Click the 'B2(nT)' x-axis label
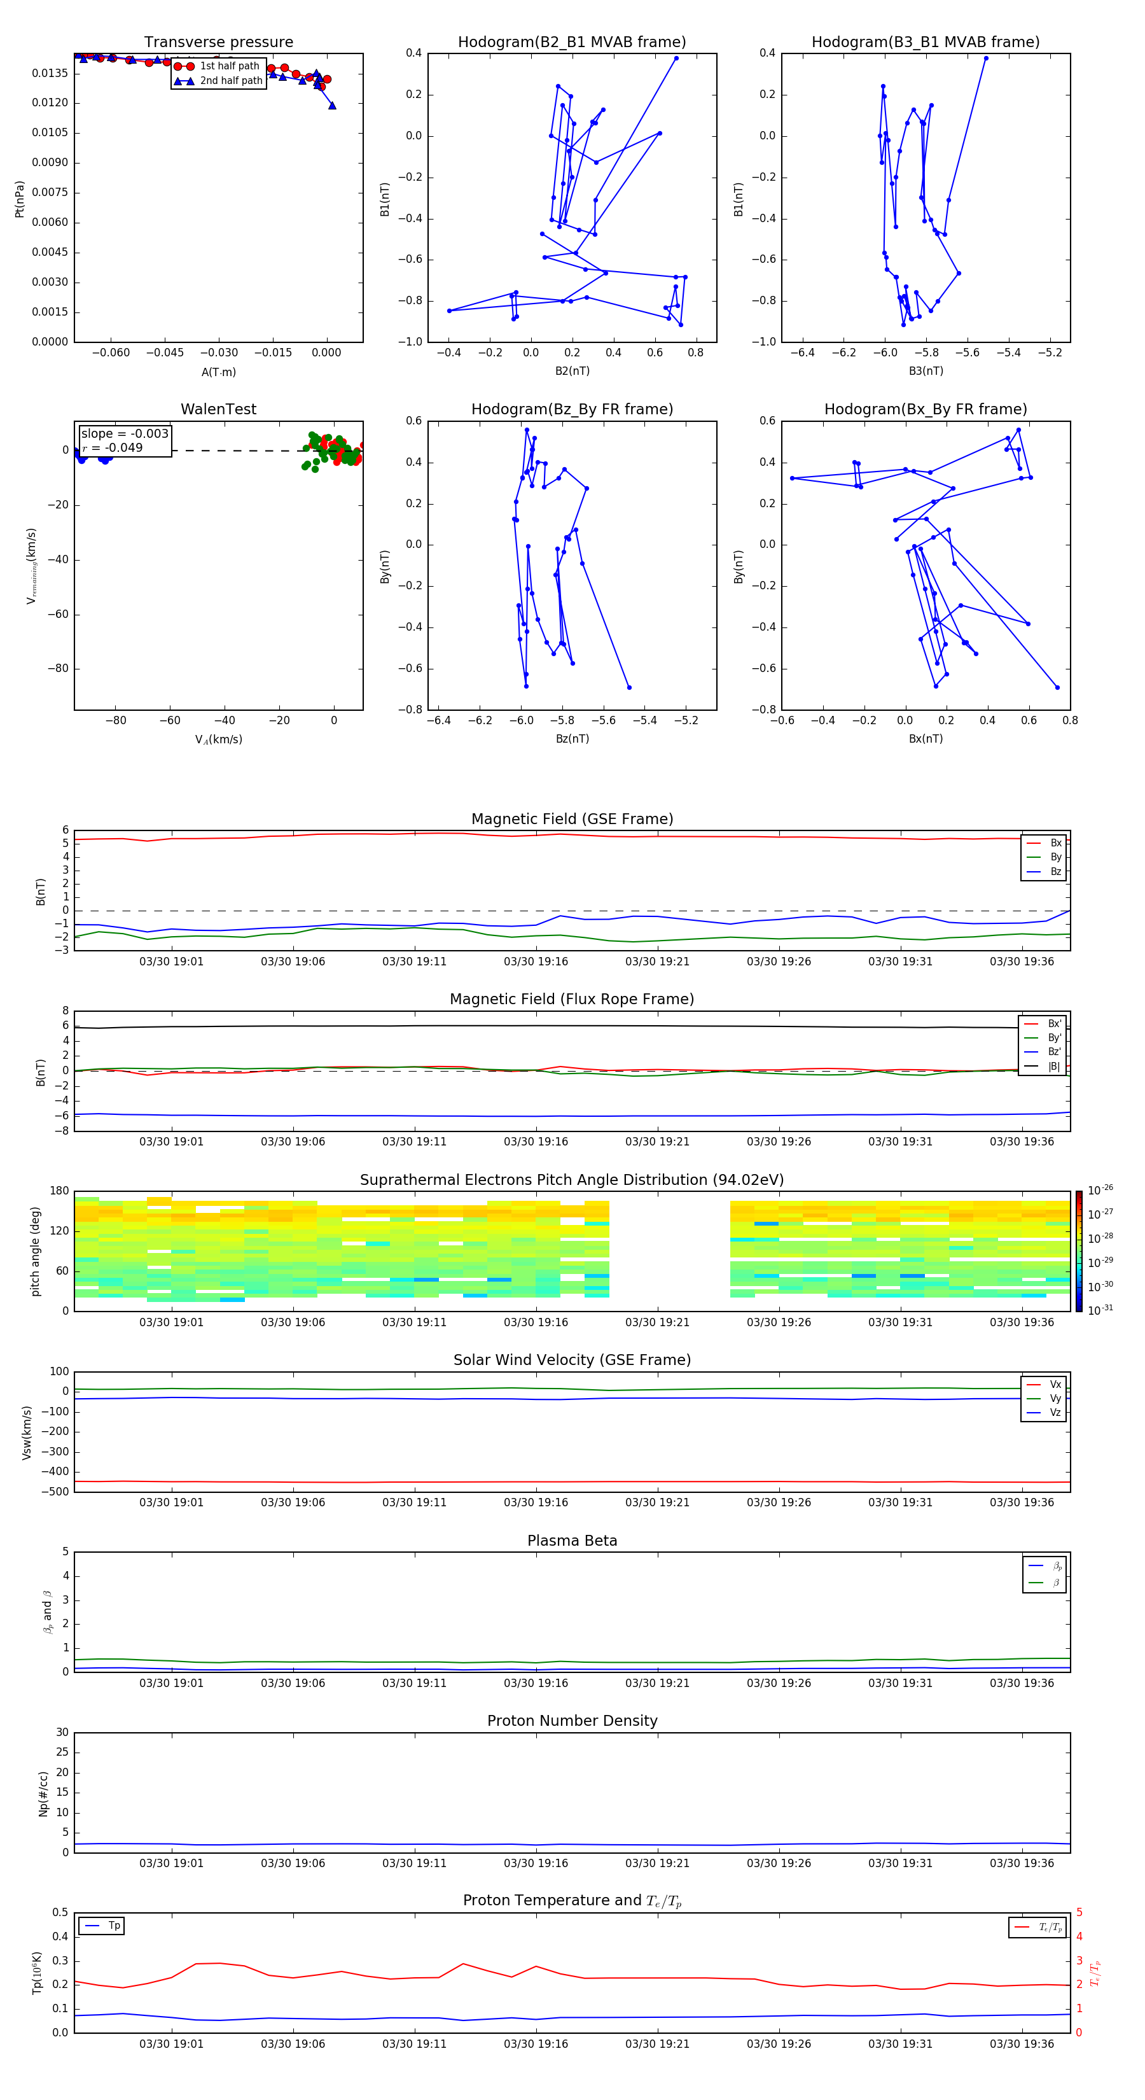The width and height of the screenshot is (1145, 2100). pos(572,371)
